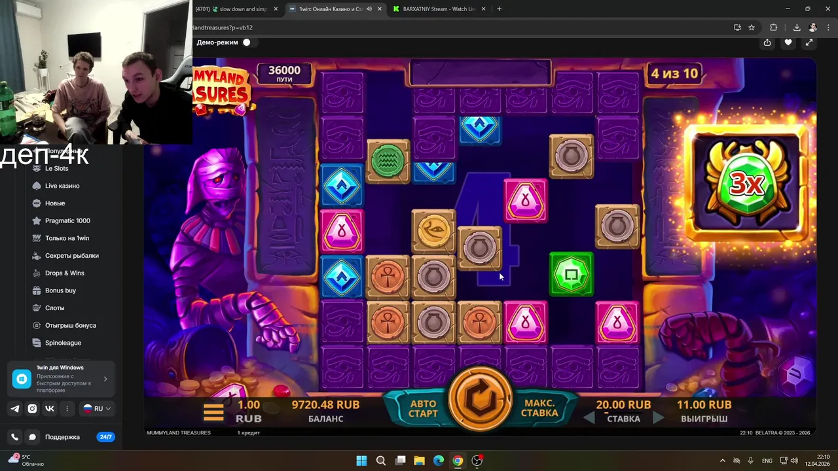Show more social links via three dots
The height and width of the screenshot is (471, 838).
coord(67,408)
